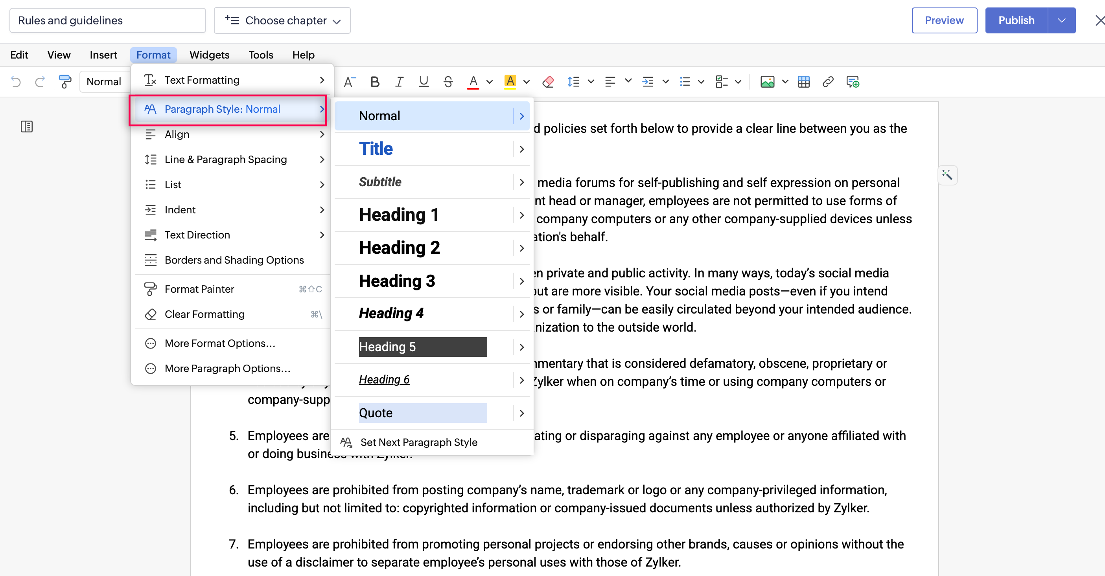Image resolution: width=1105 pixels, height=576 pixels.
Task: Click the insert link icon
Action: point(828,81)
